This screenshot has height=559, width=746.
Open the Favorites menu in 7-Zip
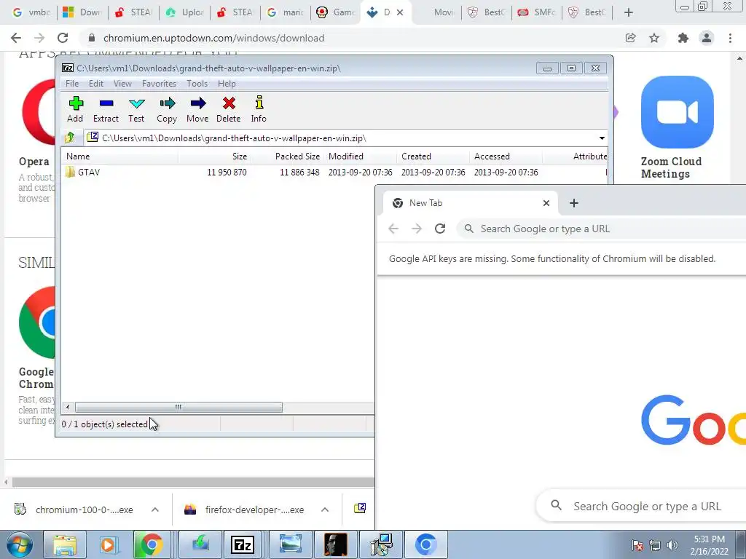coord(159,84)
